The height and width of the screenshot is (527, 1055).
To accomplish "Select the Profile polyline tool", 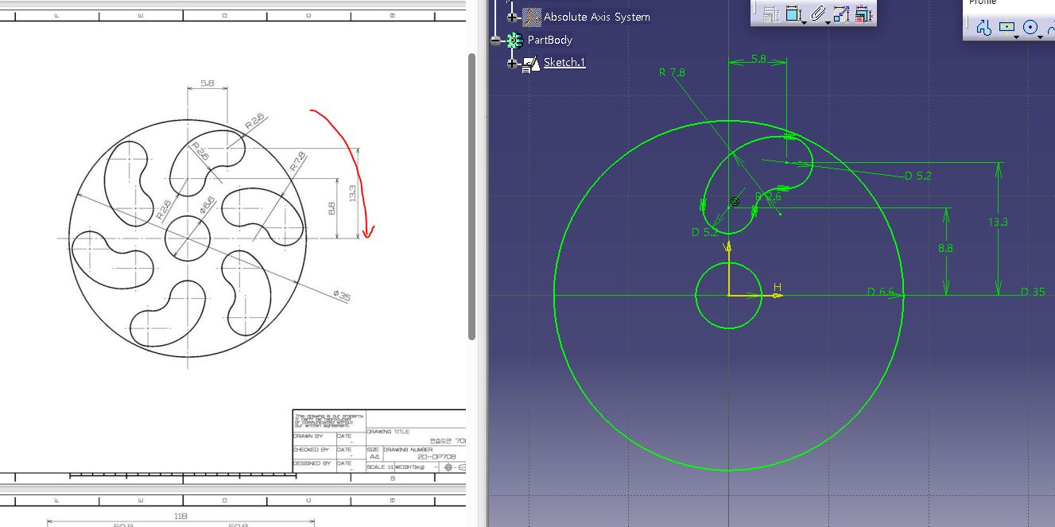I will [983, 27].
